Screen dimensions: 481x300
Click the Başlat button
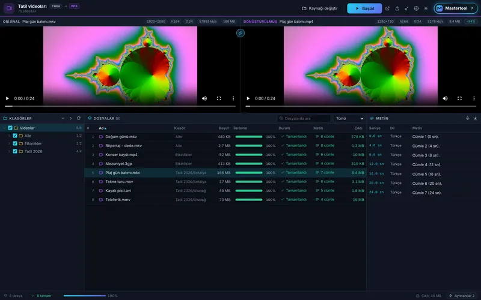[364, 8]
